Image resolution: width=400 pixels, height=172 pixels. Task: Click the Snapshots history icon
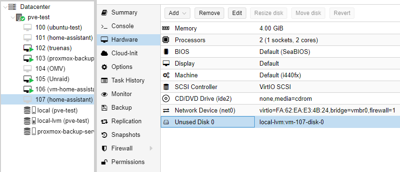pos(104,135)
